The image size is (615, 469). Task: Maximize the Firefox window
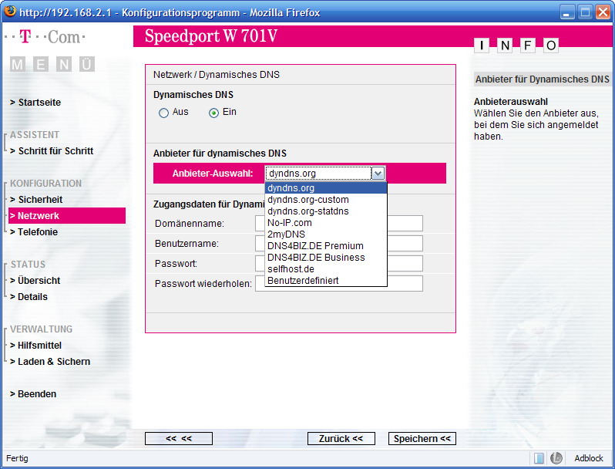585,12
